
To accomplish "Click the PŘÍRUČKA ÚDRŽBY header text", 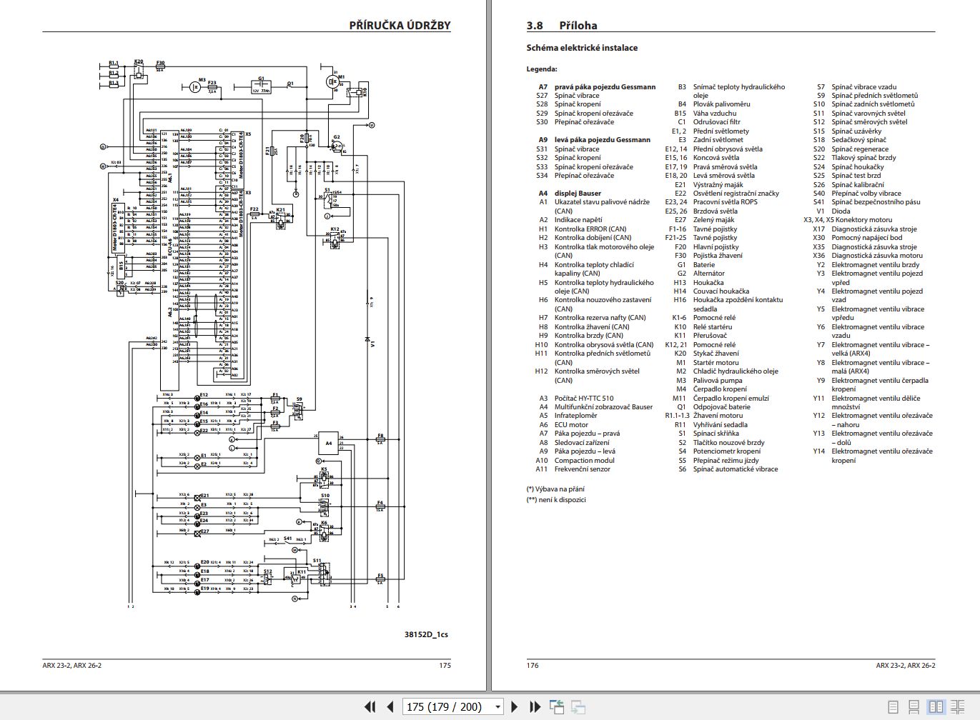I will pyautogui.click(x=400, y=24).
